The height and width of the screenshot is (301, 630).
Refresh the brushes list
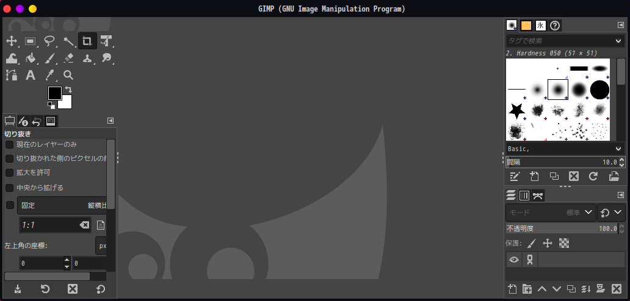pyautogui.click(x=593, y=176)
